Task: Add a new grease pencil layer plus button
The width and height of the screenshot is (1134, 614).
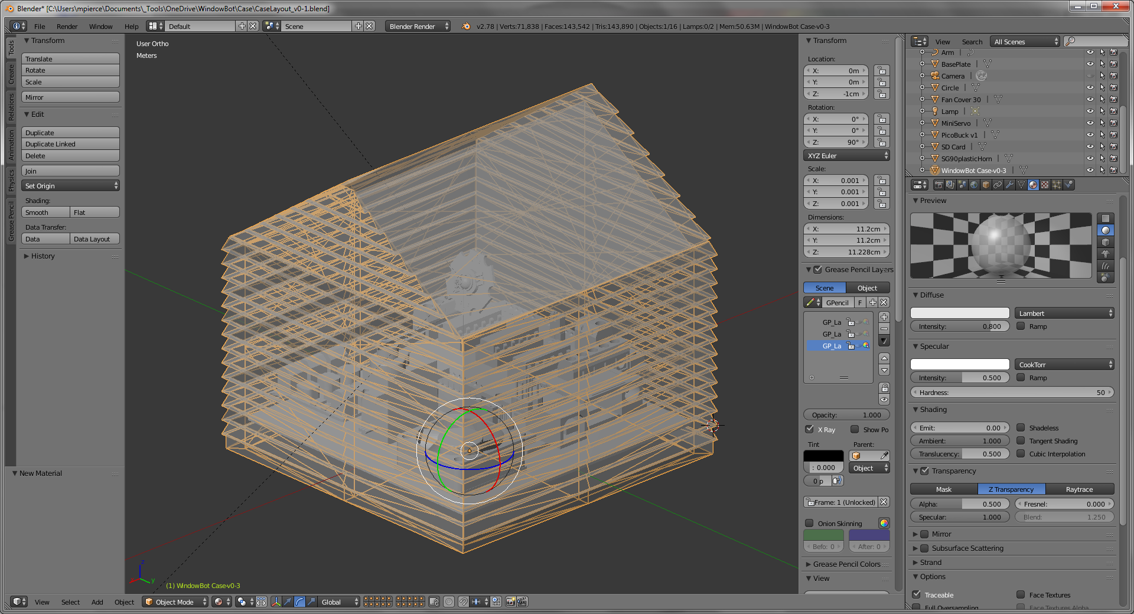Action: pos(884,317)
